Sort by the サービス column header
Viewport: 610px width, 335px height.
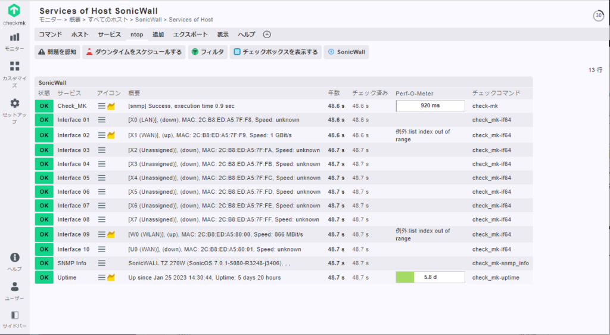tap(69, 93)
